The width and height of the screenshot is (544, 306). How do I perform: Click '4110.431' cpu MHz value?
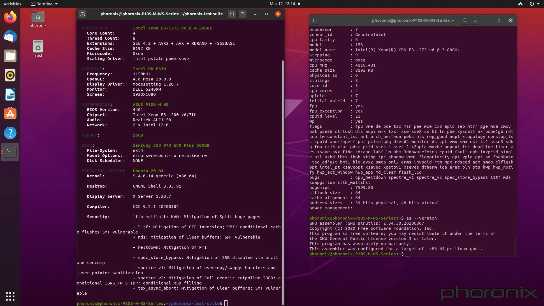365,65
